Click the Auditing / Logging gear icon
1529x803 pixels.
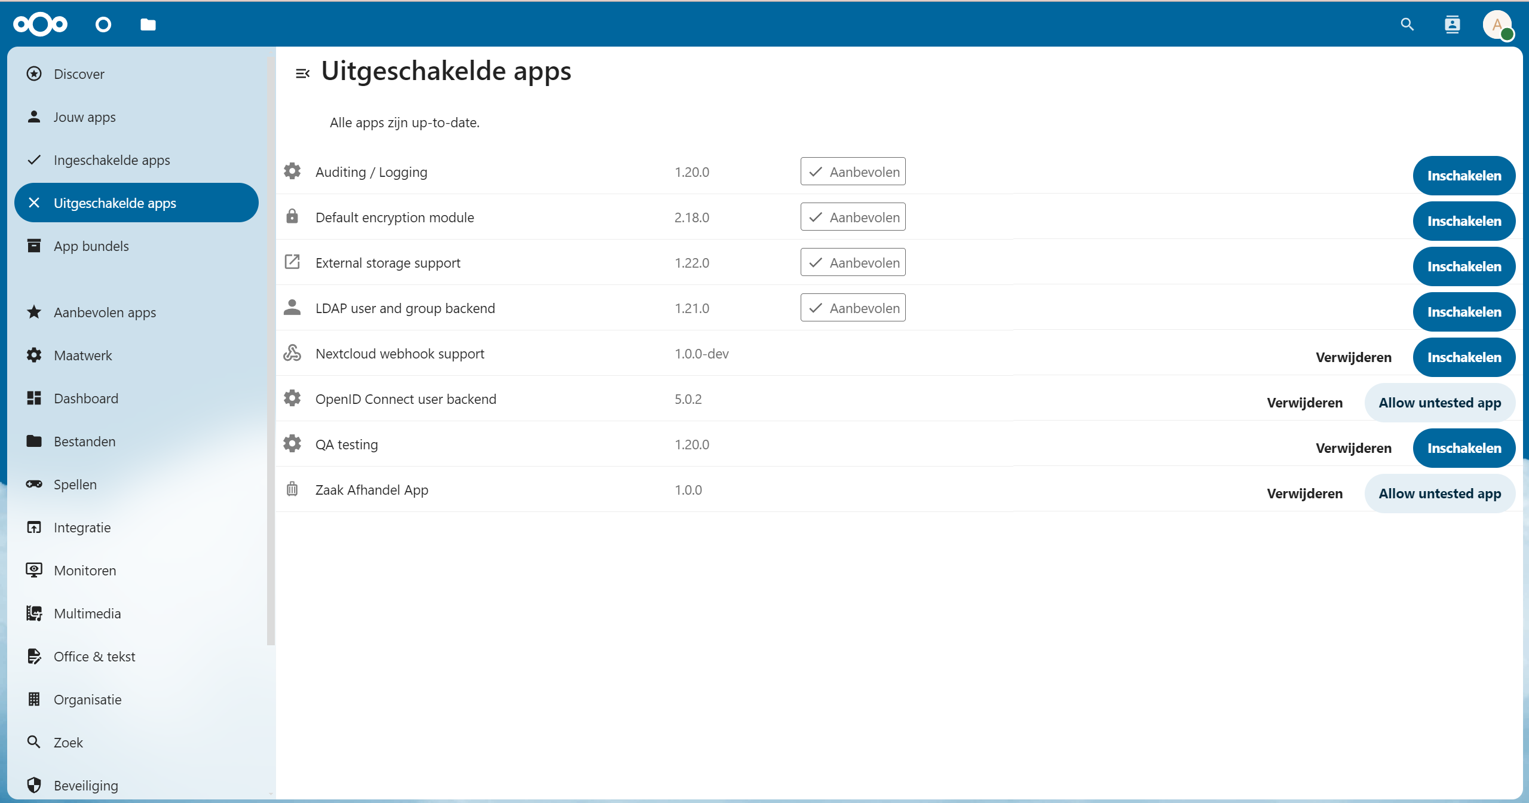pyautogui.click(x=292, y=171)
